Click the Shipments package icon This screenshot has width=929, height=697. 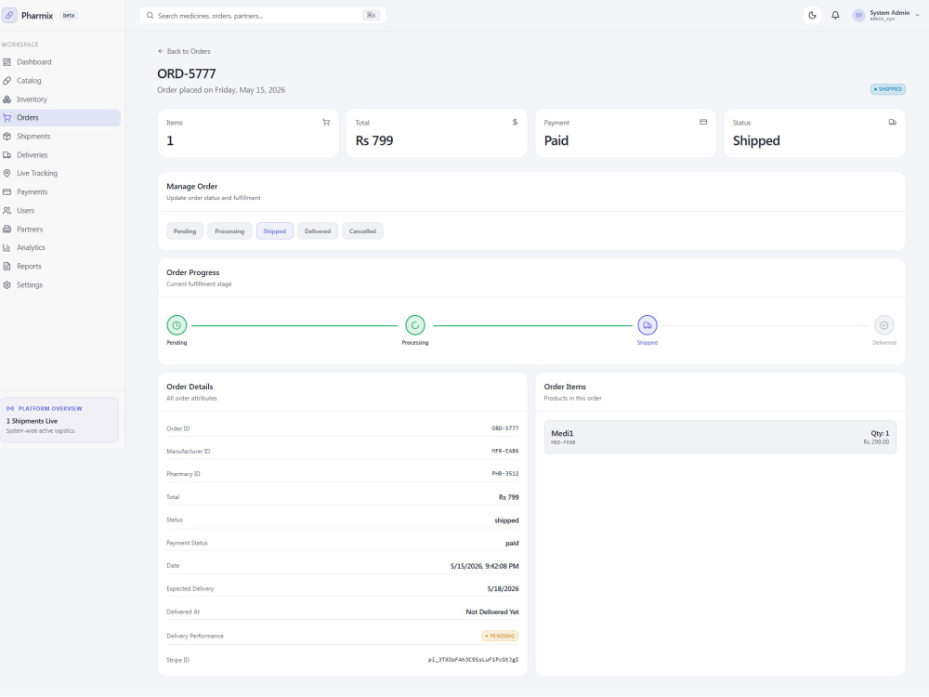pyautogui.click(x=7, y=137)
